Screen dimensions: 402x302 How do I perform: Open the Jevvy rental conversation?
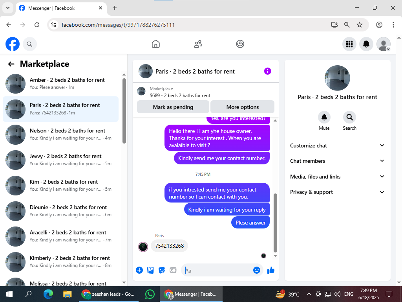pyautogui.click(x=61, y=160)
